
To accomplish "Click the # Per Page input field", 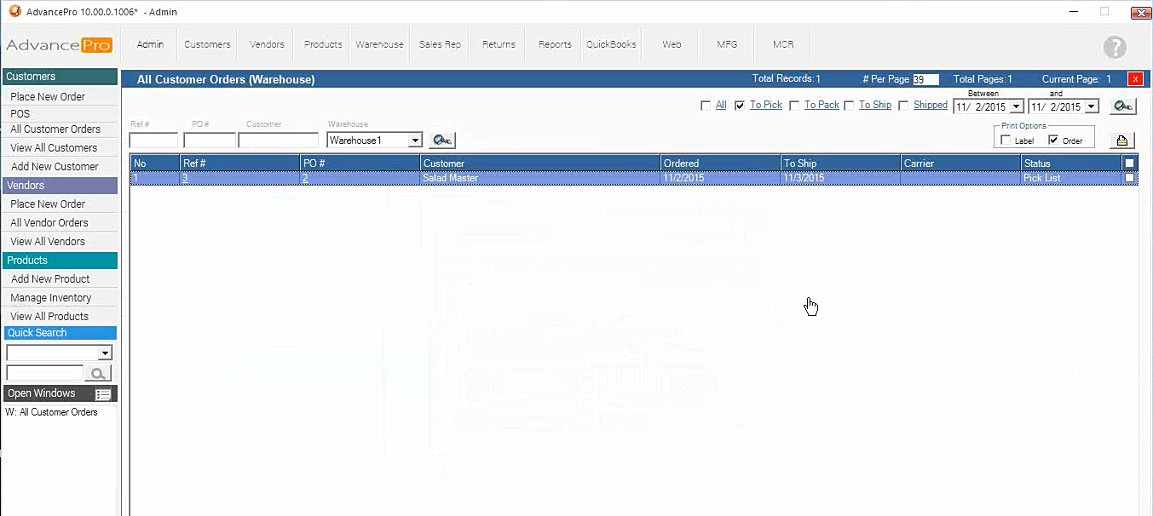I will [925, 79].
